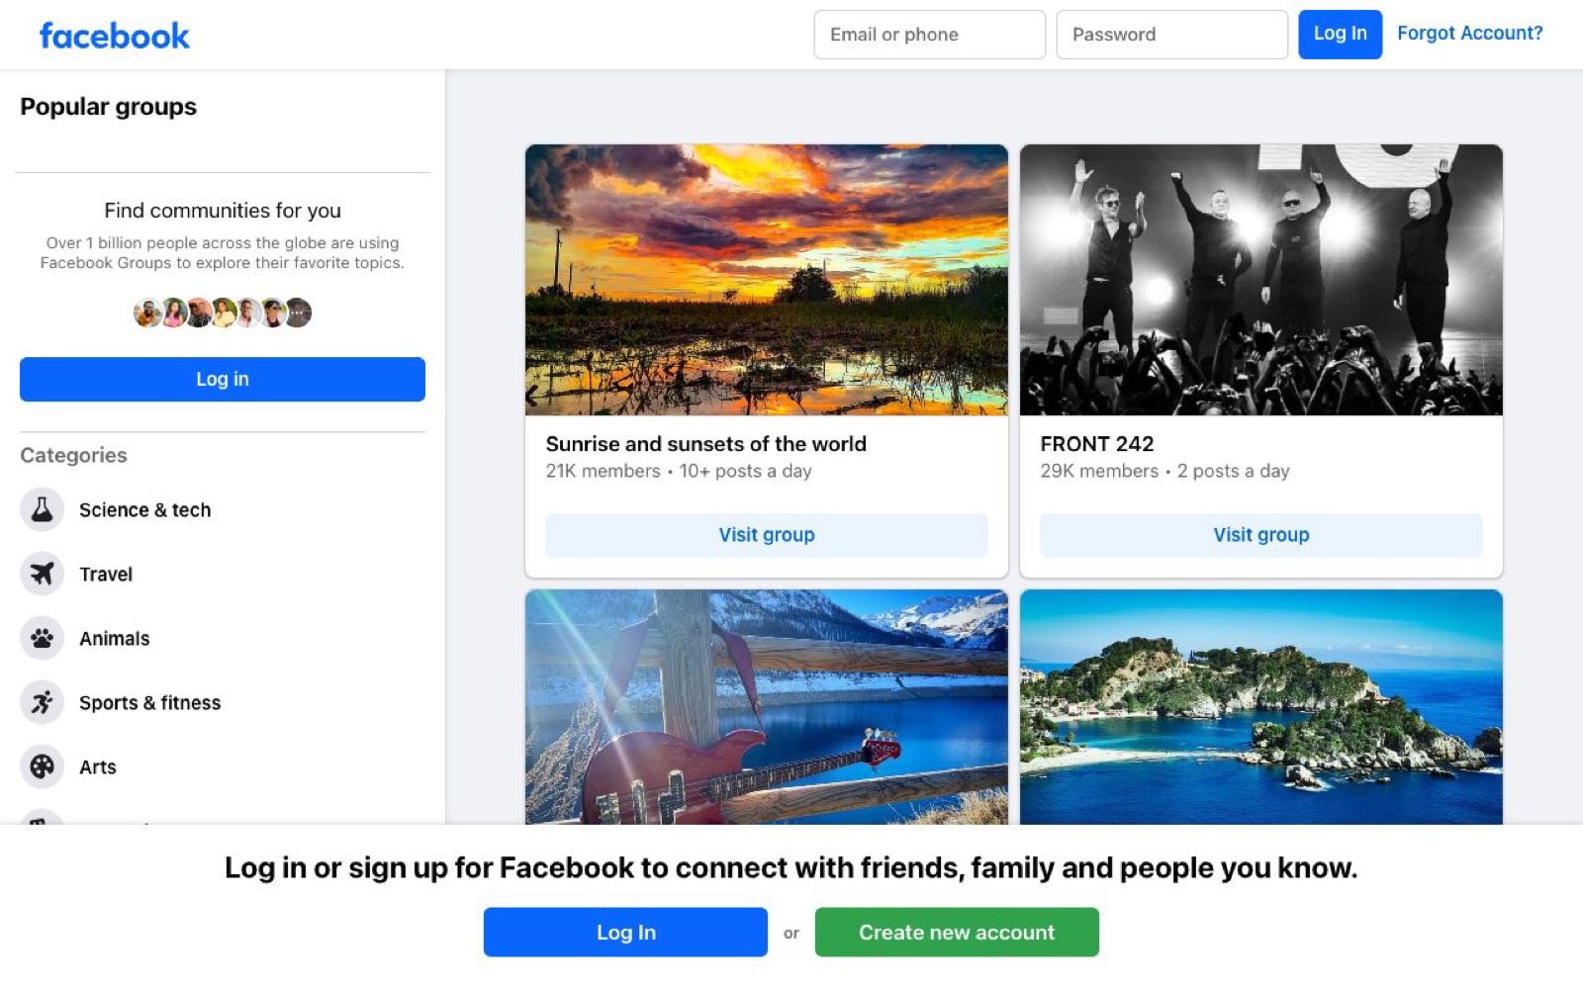Open the FRONT 242 concert photo
The image size is (1583, 989).
pos(1261,280)
